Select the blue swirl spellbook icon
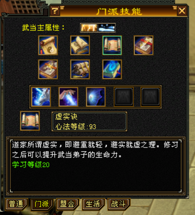The image size is (195, 215). [x=112, y=69]
